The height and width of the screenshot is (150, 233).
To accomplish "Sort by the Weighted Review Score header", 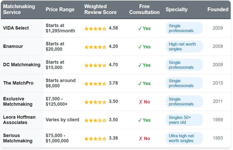I will coord(100,9).
